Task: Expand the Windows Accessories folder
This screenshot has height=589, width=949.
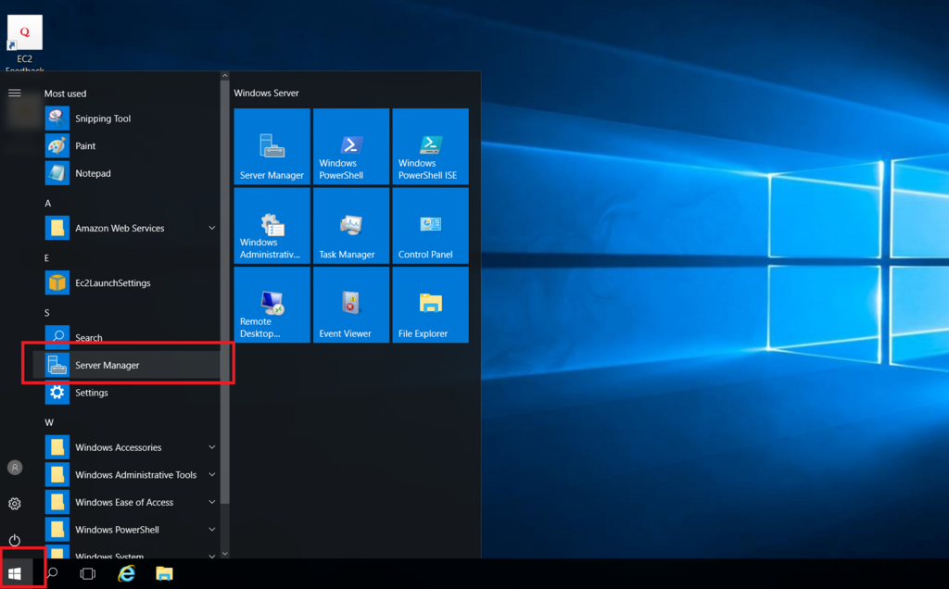Action: coord(126,447)
